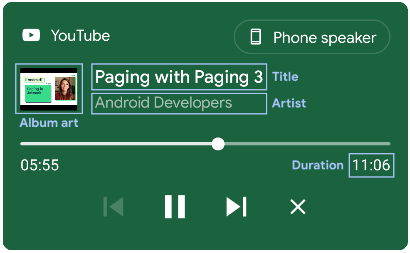Click the phone device icon
The width and height of the screenshot is (410, 253).
[256, 37]
